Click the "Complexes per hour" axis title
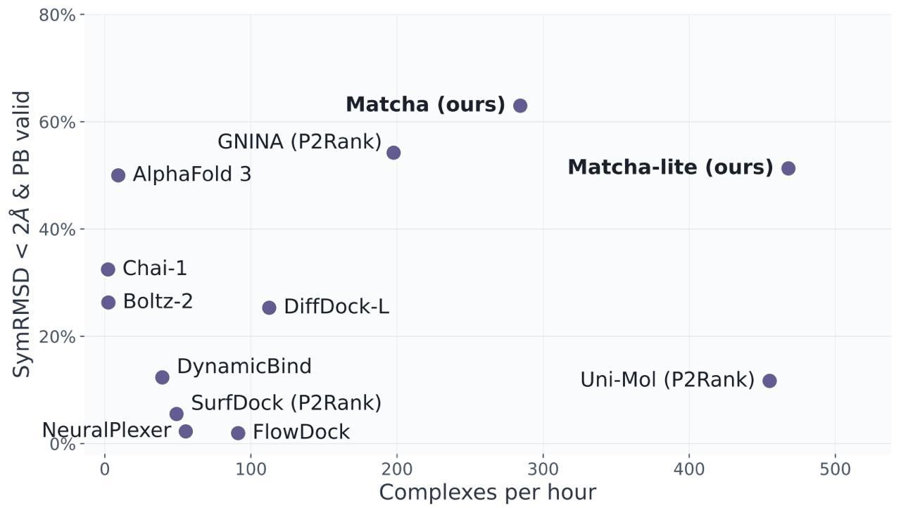 point(487,492)
